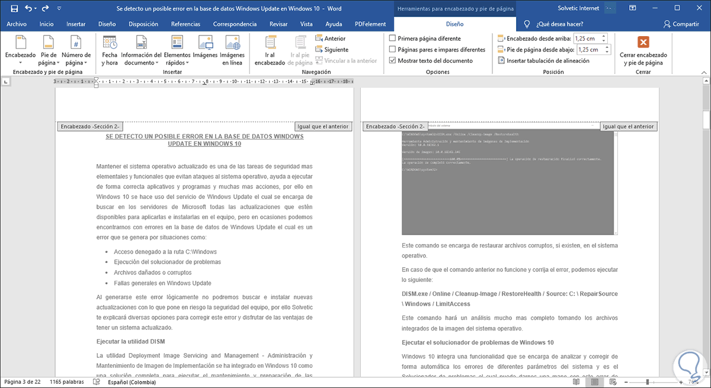This screenshot has width=711, height=388.
Task: Click Ir al encabezado icon
Action: click(x=270, y=50)
